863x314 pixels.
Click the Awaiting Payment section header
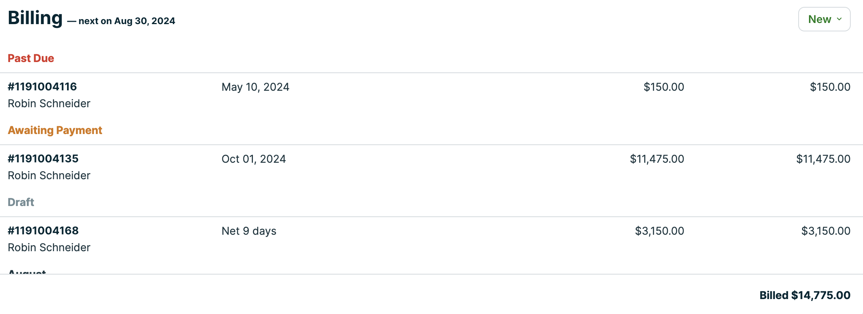pyautogui.click(x=55, y=130)
